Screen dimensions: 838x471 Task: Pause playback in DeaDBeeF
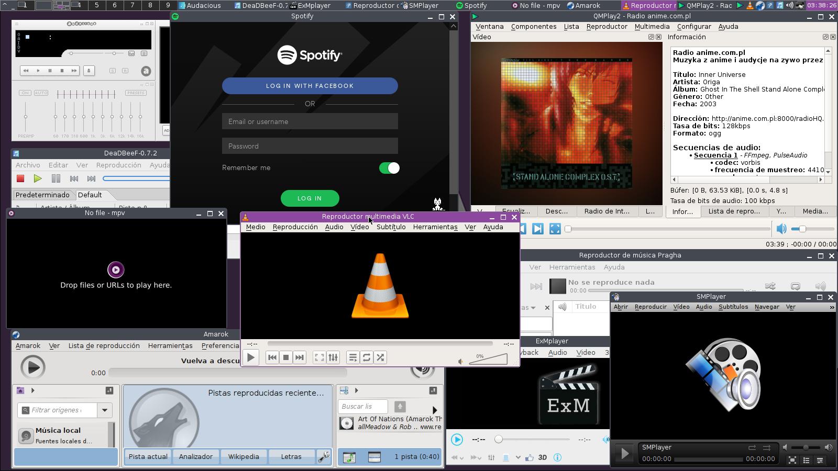tap(56, 178)
